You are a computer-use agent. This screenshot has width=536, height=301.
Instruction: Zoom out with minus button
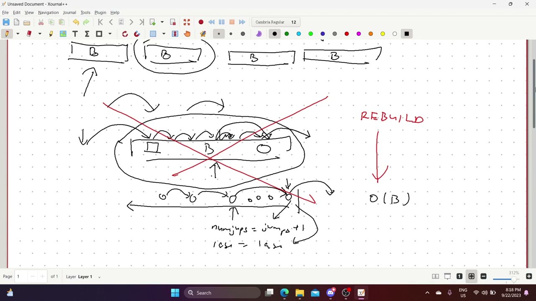point(484,276)
